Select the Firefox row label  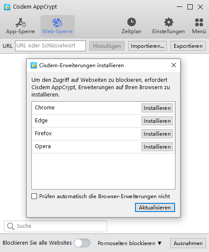point(43,134)
